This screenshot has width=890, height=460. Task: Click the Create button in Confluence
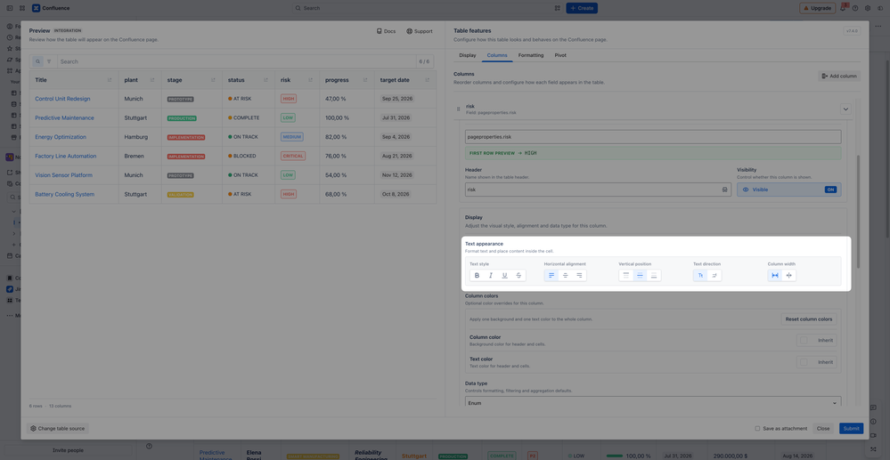581,8
